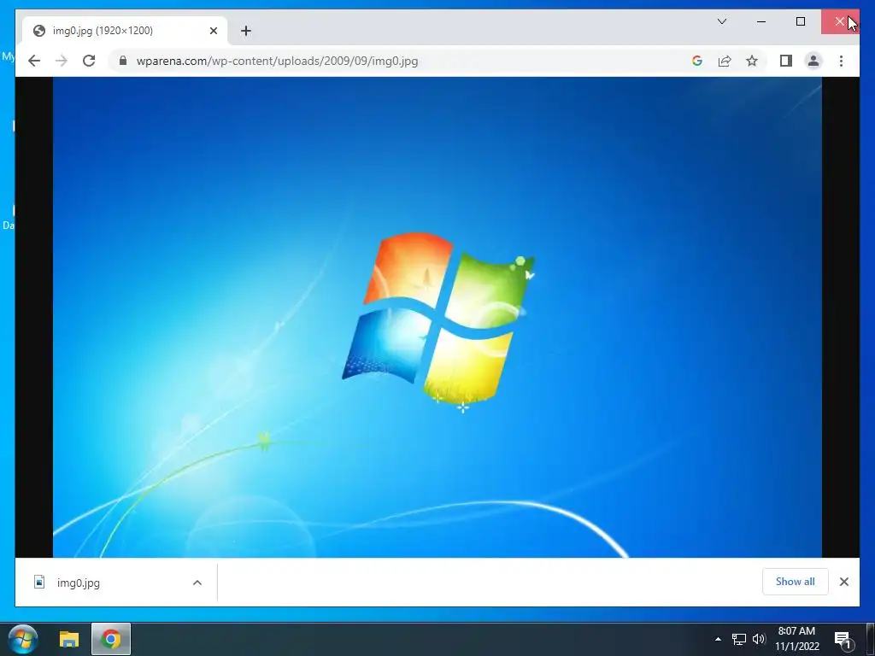View site information via the padlock icon
Viewport: 875px width, 656px height.
point(123,61)
